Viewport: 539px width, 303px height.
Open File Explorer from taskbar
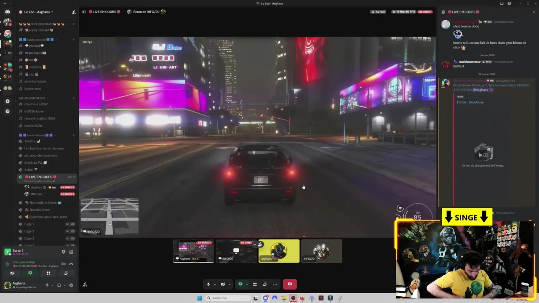[284, 298]
